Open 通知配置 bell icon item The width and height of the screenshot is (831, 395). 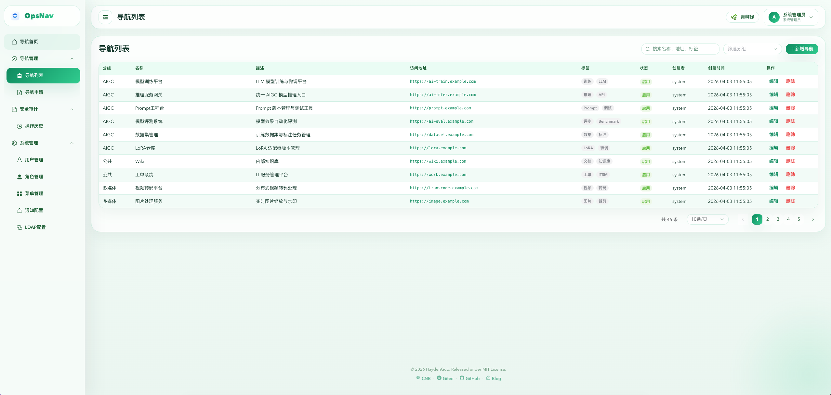click(20, 211)
